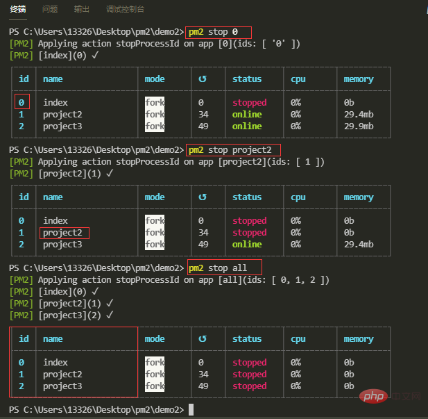
Task: Click 'fork' mode of index in third table
Action: click(155, 363)
